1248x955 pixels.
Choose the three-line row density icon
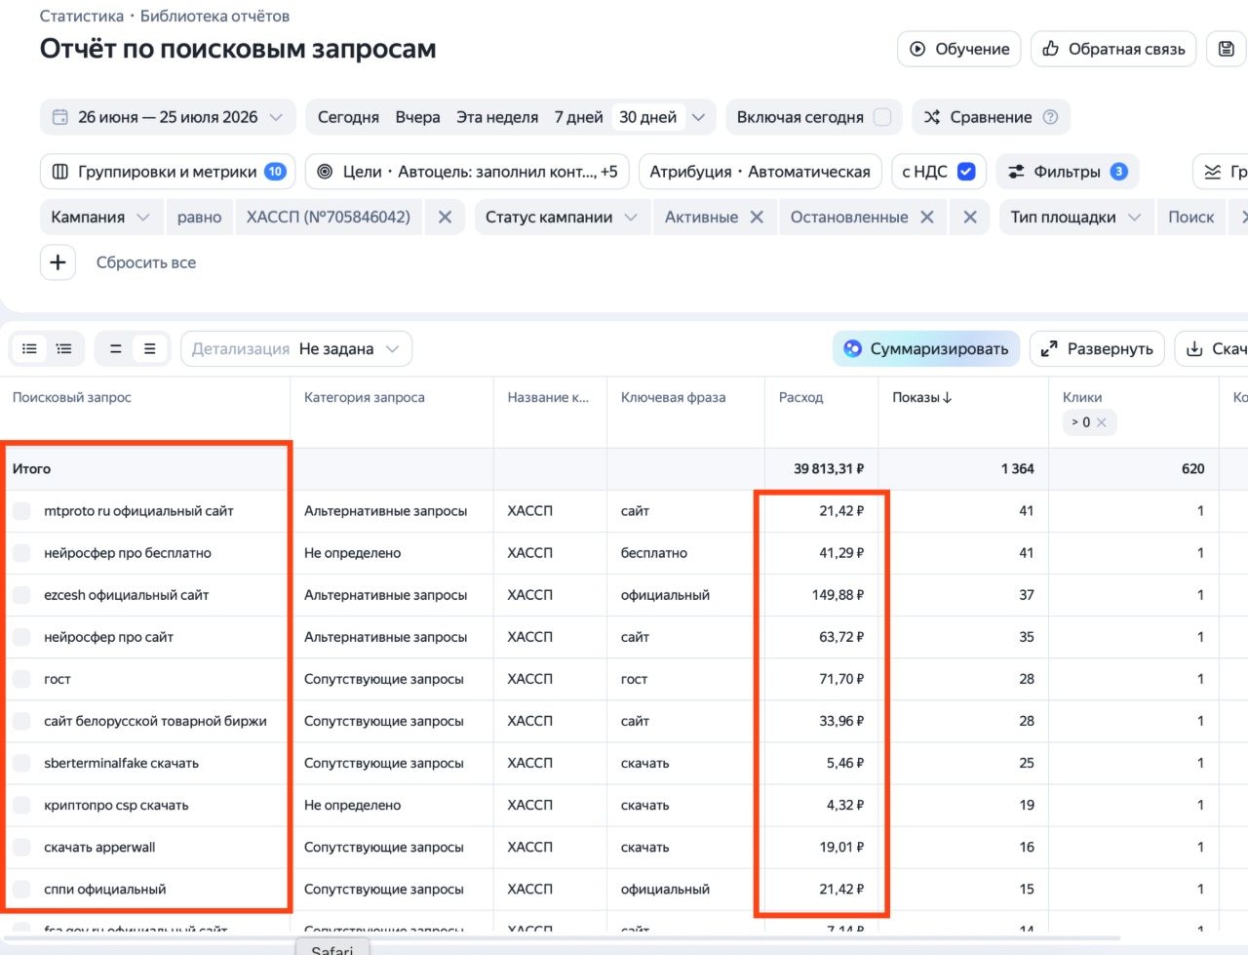[x=149, y=348]
